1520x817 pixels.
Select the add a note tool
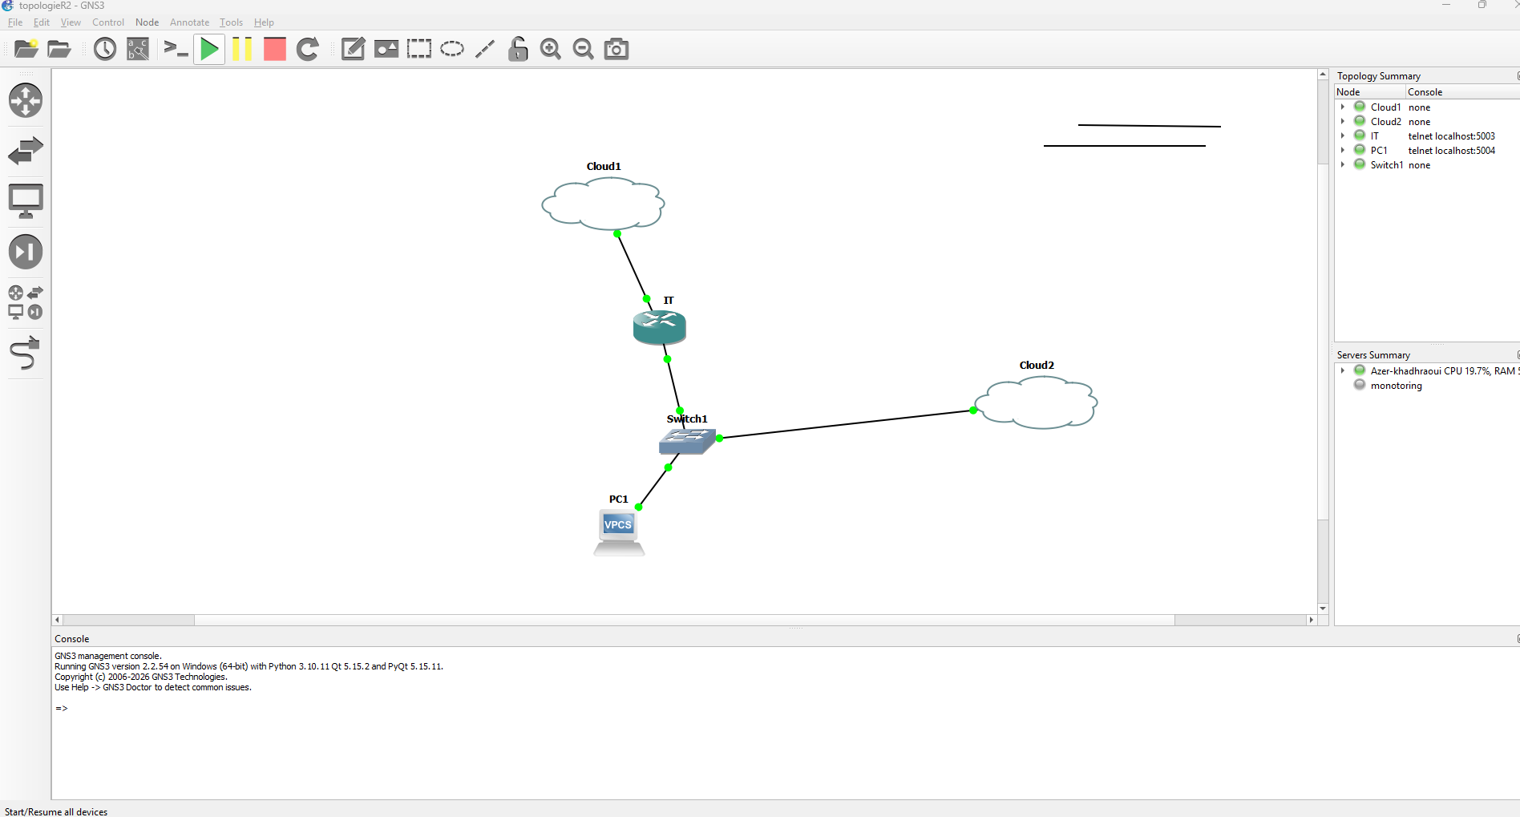point(353,49)
